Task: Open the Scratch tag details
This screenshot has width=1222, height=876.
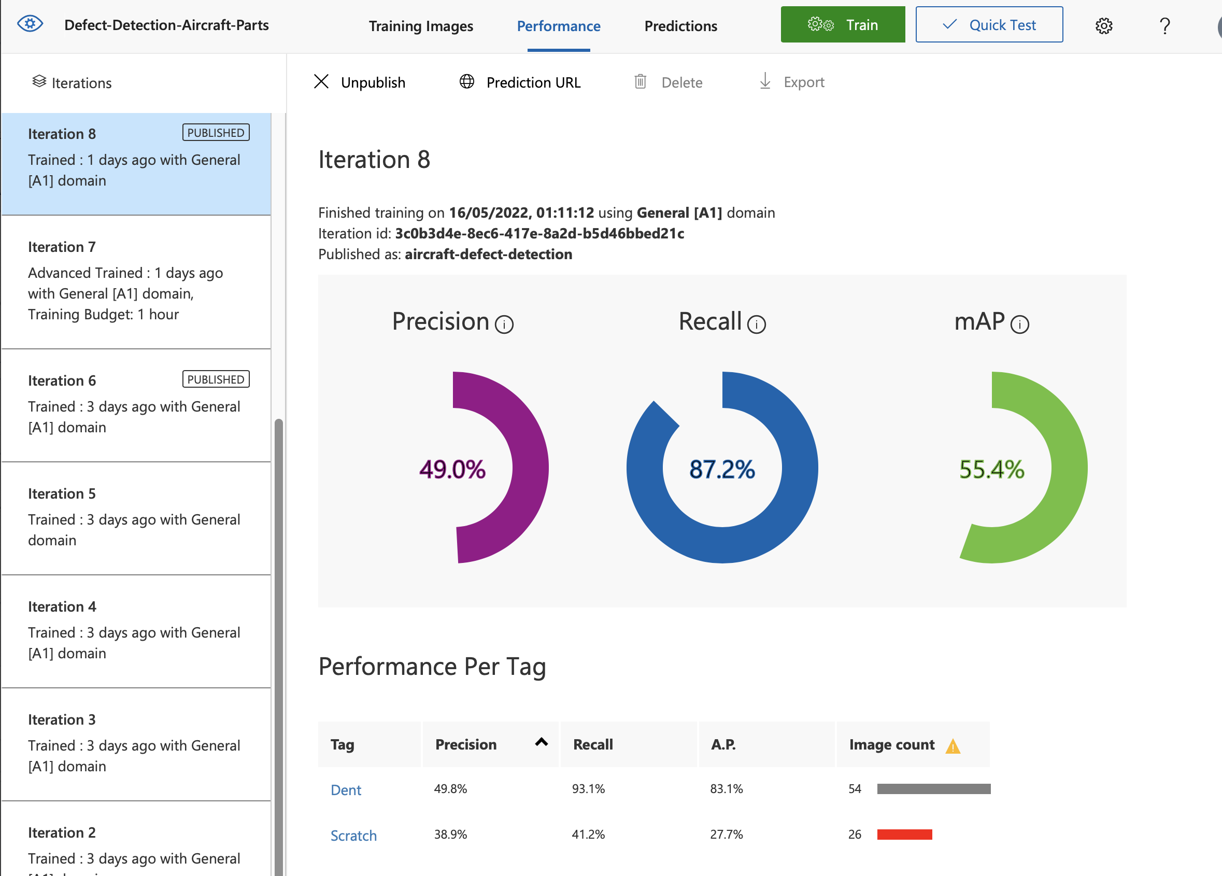Action: click(x=353, y=835)
